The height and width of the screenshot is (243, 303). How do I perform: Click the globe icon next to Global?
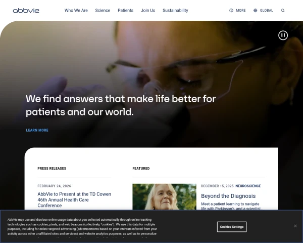[x=255, y=11]
